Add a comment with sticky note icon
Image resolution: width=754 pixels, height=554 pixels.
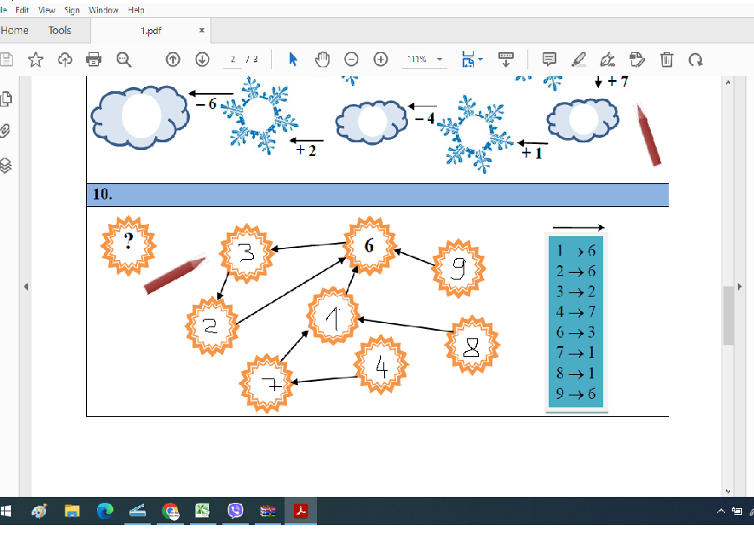550,59
